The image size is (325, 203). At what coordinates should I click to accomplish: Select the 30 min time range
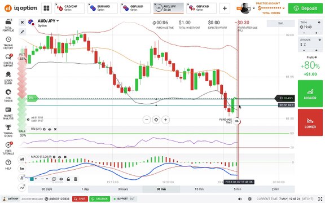coord(161,189)
